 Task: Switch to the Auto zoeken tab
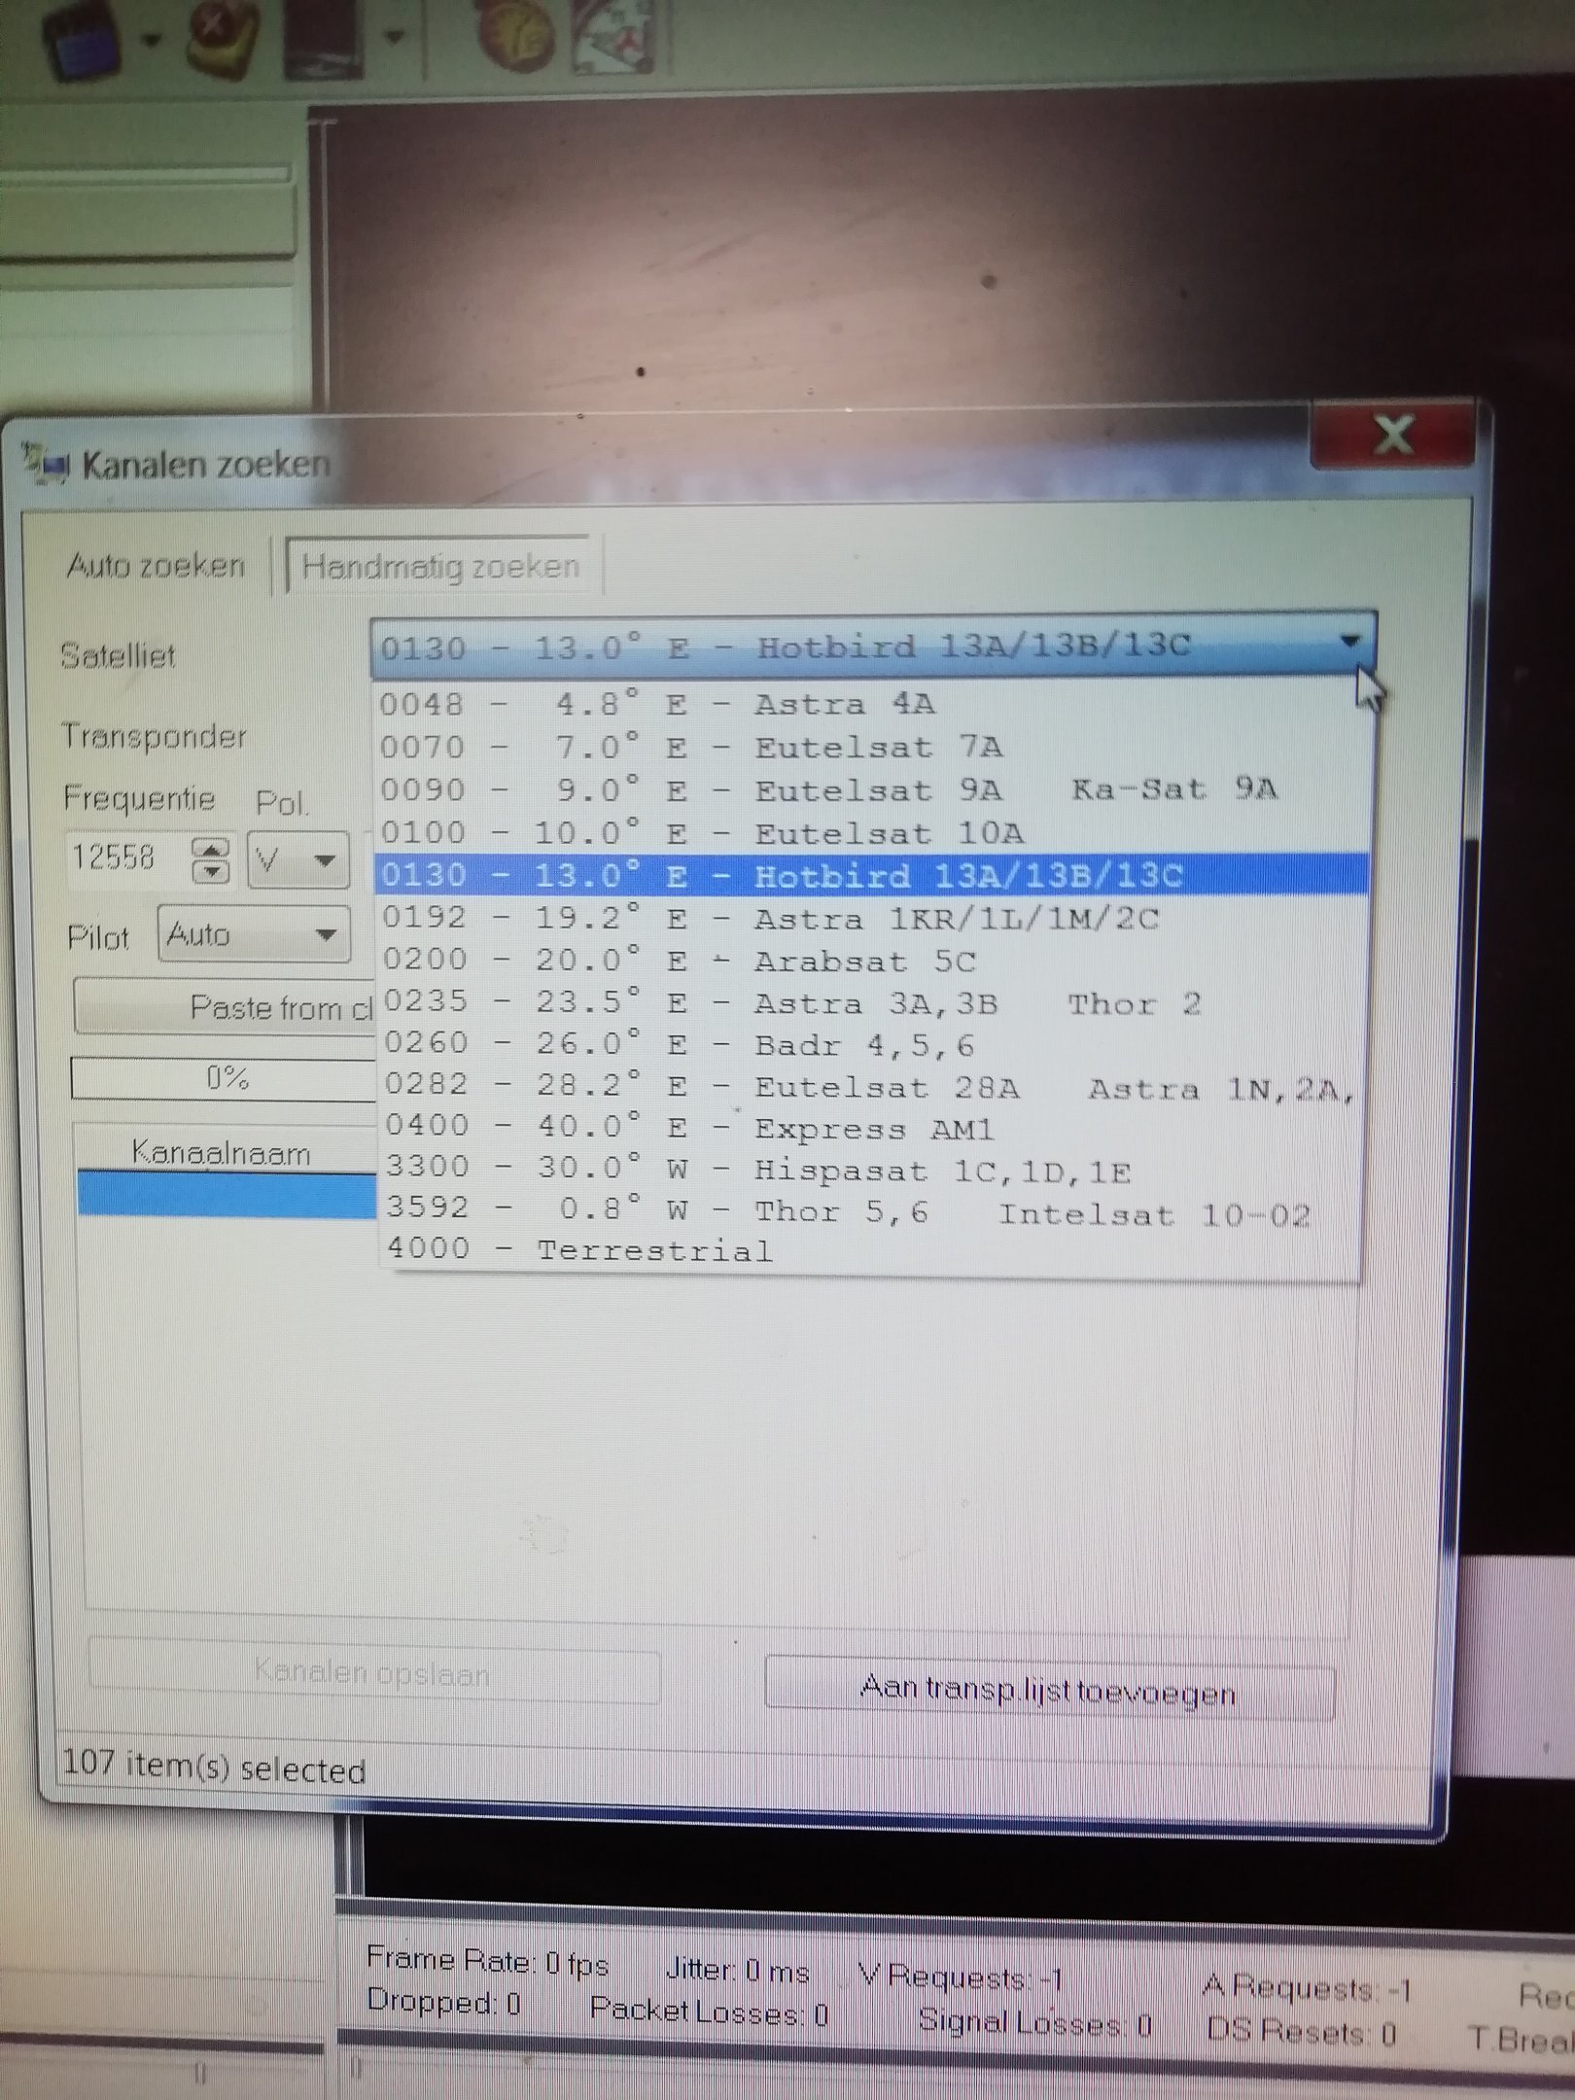(x=156, y=565)
